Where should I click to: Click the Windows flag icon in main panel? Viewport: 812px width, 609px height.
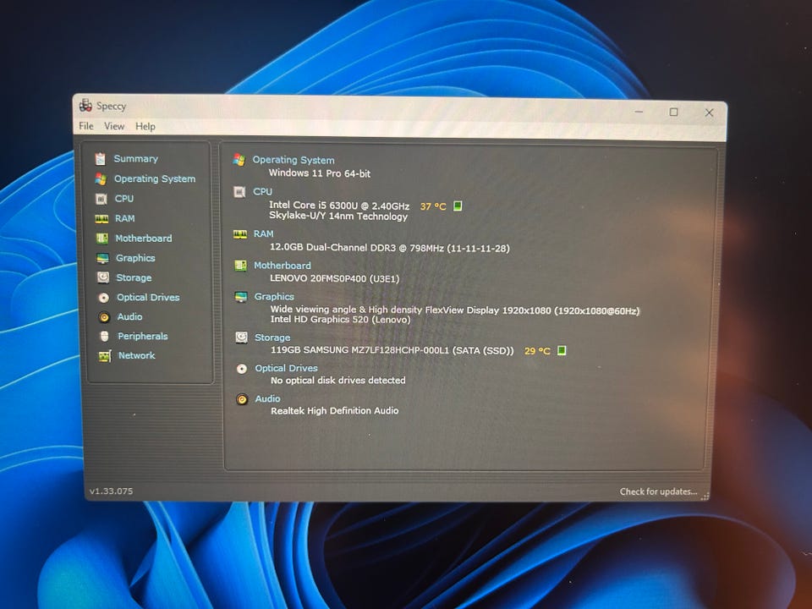point(239,160)
